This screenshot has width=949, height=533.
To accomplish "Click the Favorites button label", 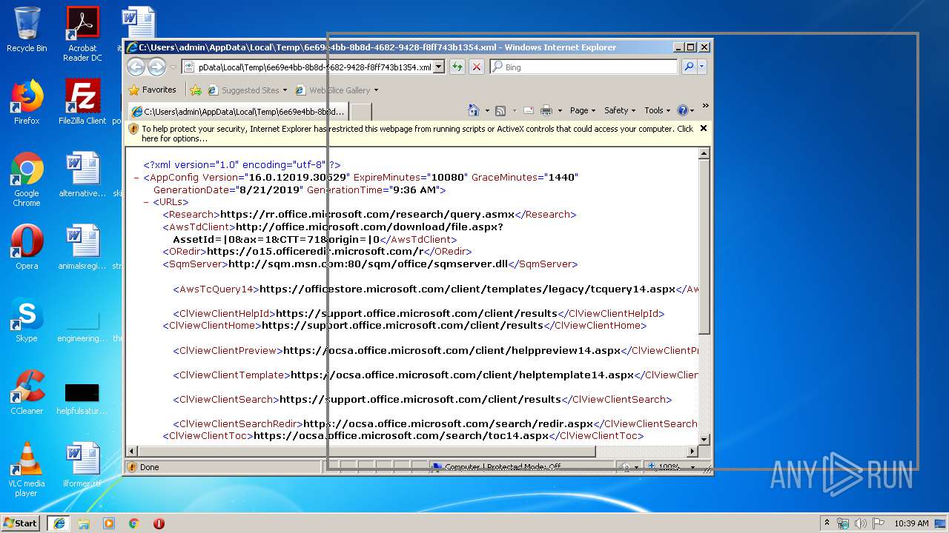I will click(159, 90).
